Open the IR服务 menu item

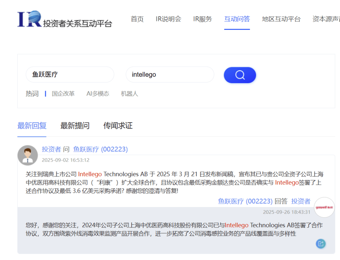[x=203, y=19]
